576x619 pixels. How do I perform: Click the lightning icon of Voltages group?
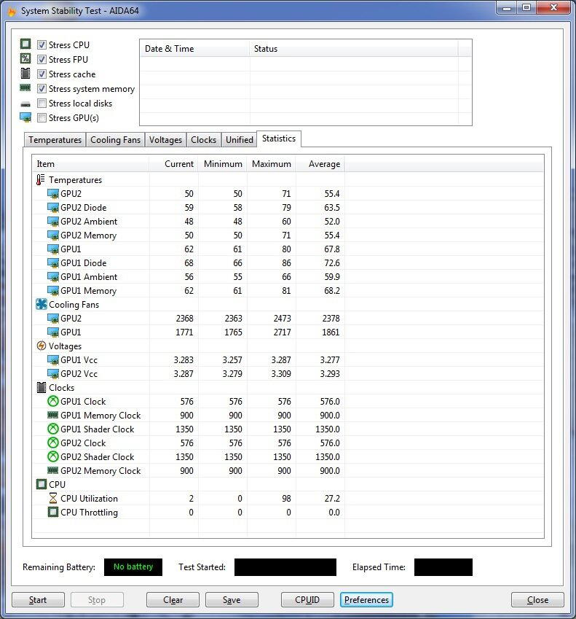pos(41,346)
